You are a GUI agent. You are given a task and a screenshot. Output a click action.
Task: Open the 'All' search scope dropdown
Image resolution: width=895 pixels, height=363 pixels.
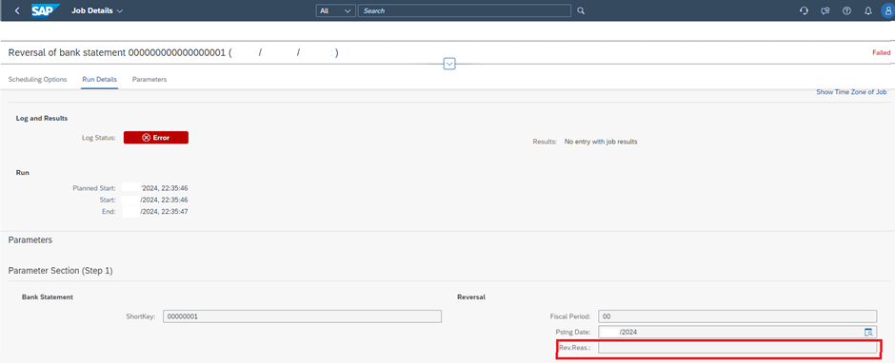click(335, 10)
